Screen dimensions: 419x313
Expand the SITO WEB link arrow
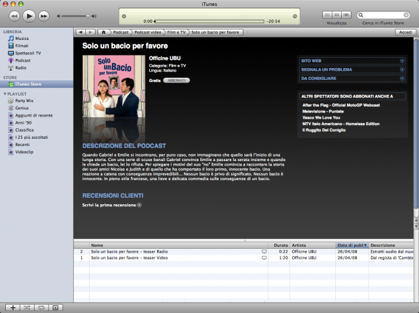tap(401, 60)
